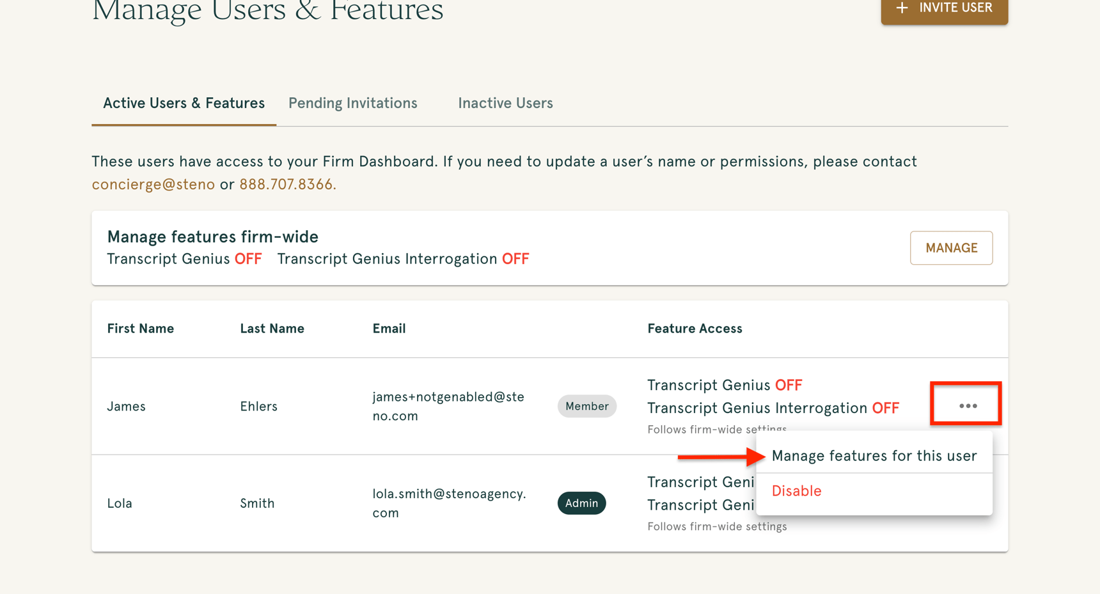Image resolution: width=1100 pixels, height=594 pixels.
Task: Click the Member role badge for James
Action: [x=586, y=405]
